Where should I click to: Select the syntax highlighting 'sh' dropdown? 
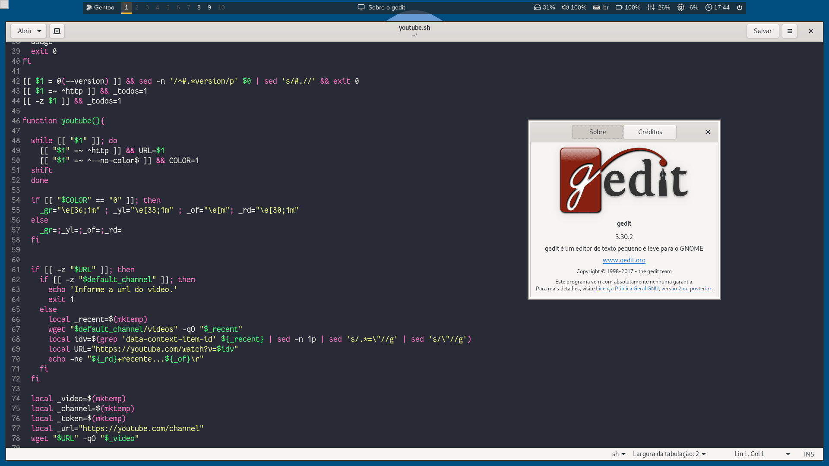[617, 453]
